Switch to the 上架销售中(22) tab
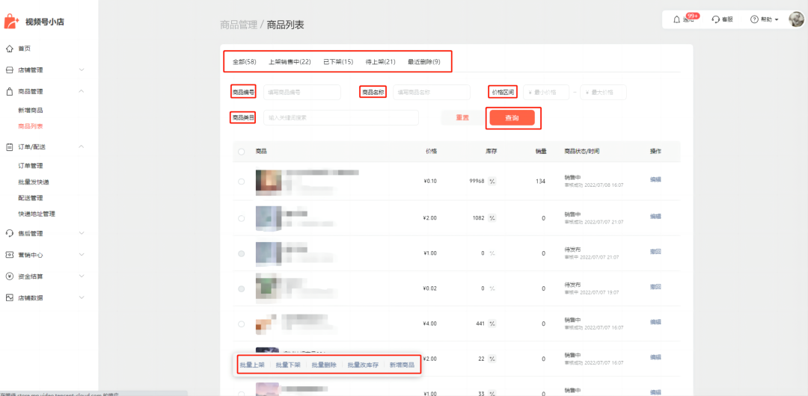The height and width of the screenshot is (396, 808). [x=290, y=62]
